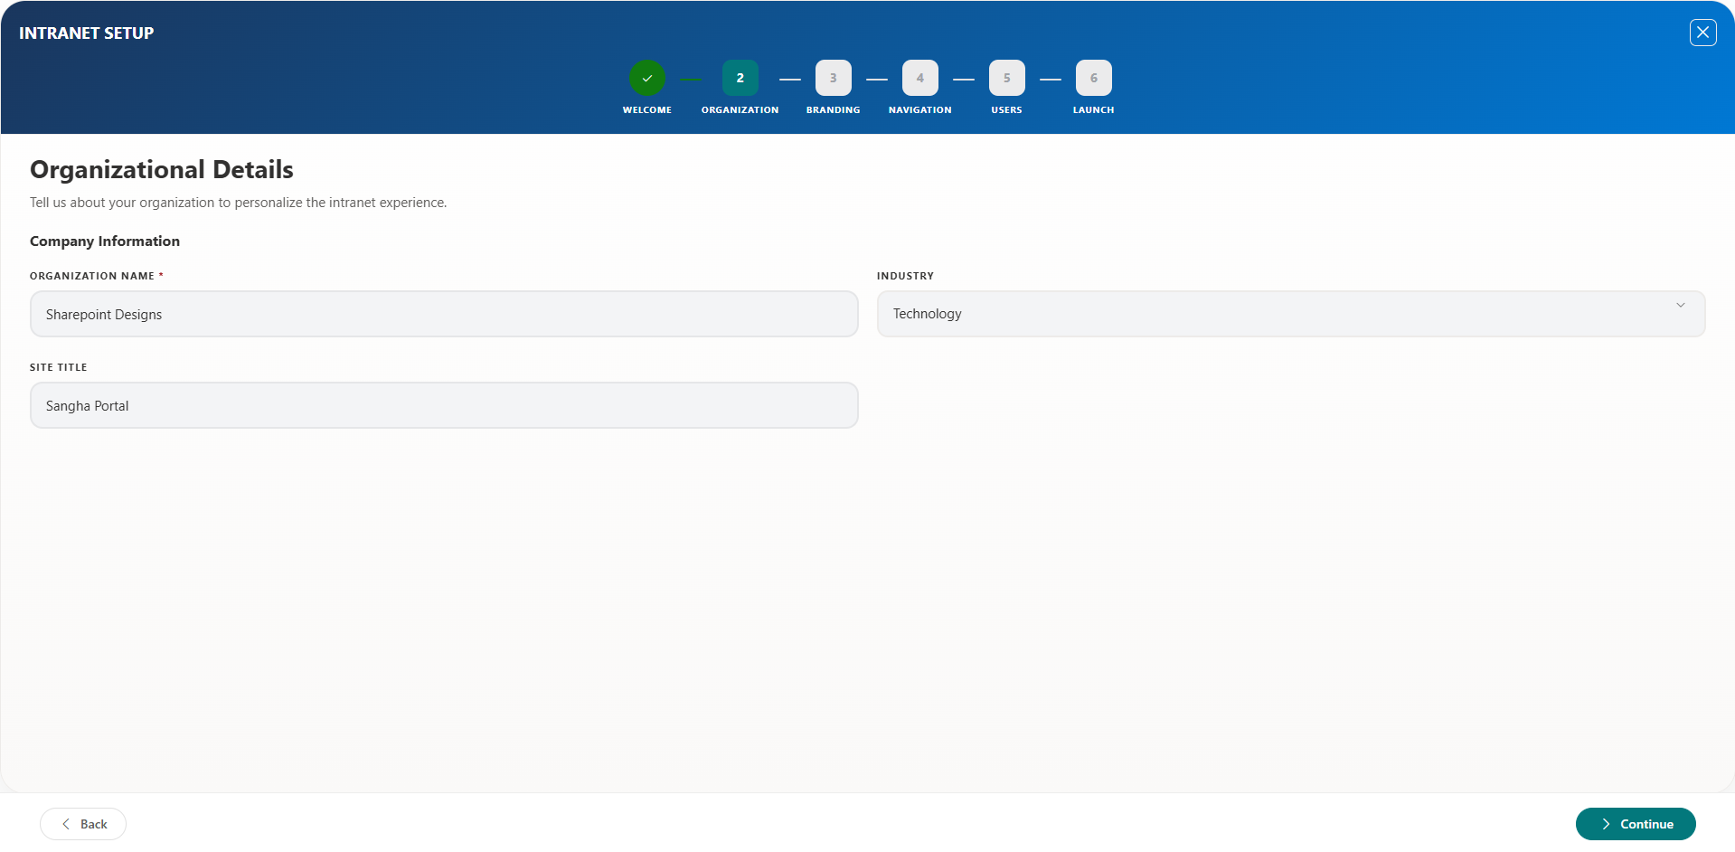Click the SITE TITLE field label
Image resolution: width=1735 pixels, height=852 pixels.
click(59, 367)
